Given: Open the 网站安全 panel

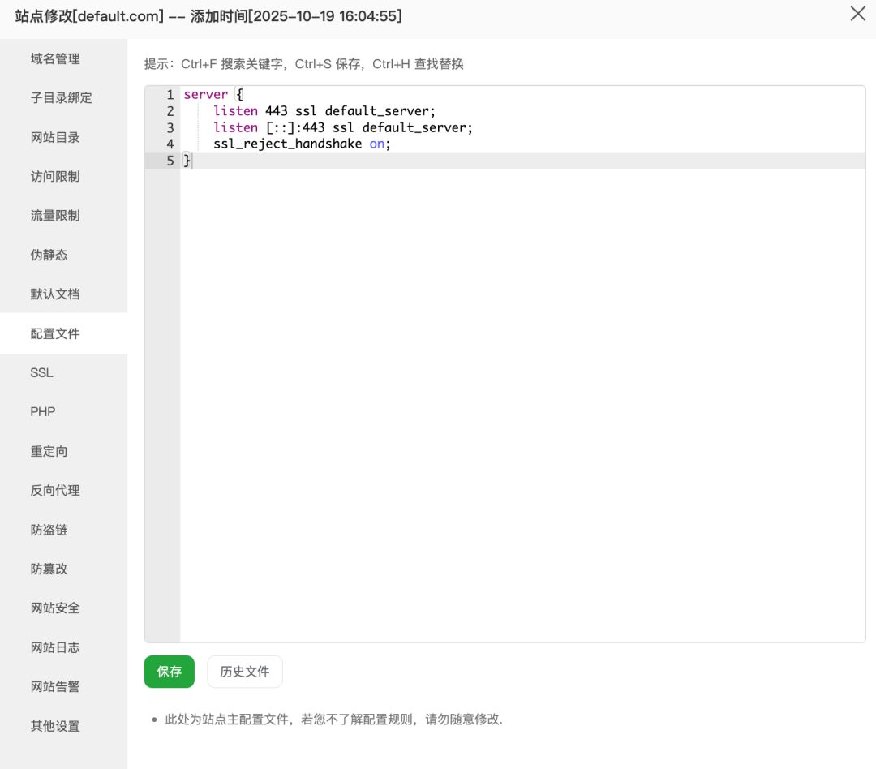Looking at the screenshot, I should 54,608.
